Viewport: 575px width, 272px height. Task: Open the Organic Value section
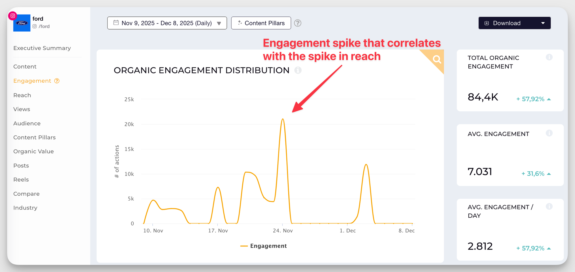[33, 151]
